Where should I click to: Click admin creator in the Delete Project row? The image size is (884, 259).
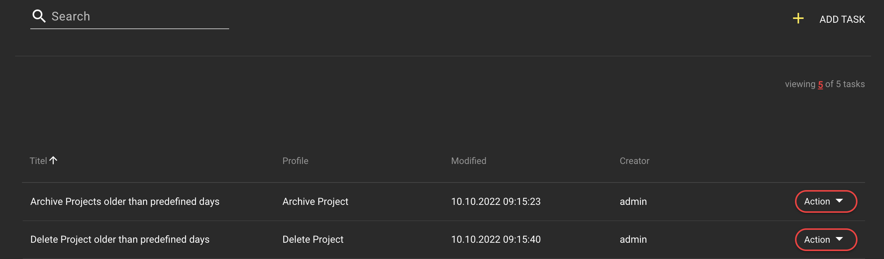[633, 239]
